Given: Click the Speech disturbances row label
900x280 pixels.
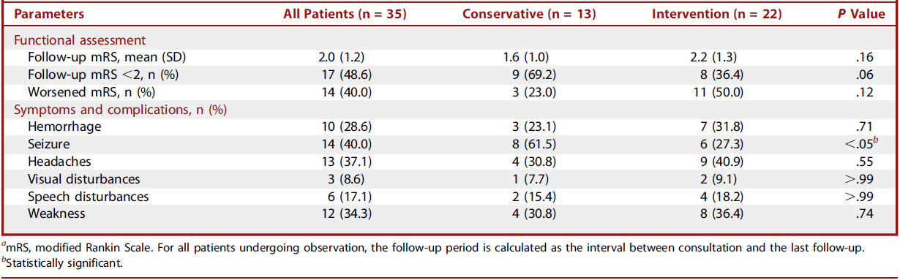Looking at the screenshot, I should (88, 197).
